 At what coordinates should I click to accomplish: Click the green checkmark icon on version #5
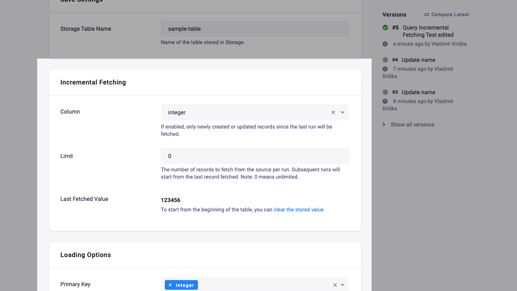tap(385, 28)
